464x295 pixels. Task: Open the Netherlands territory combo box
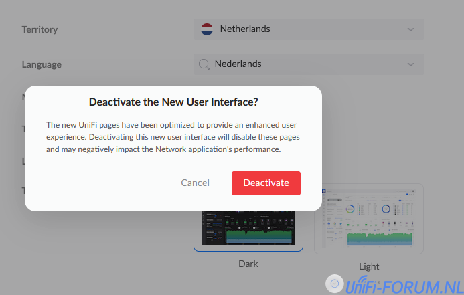pyautogui.click(x=308, y=29)
